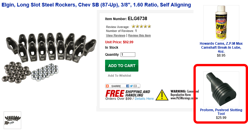
Task: Open more share options via ellipsis
Action: (x=139, y=87)
